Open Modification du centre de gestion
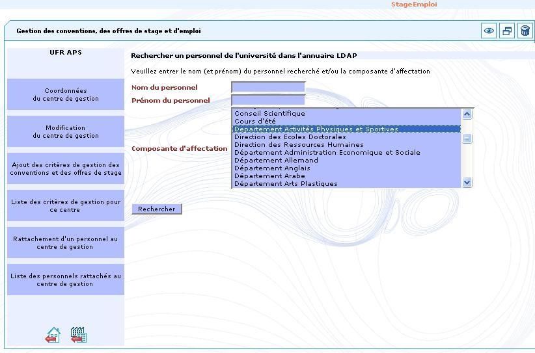535x353 pixels. 66,132
